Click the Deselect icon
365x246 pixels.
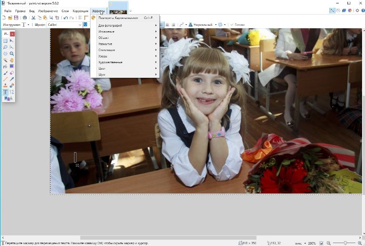pos(57,18)
